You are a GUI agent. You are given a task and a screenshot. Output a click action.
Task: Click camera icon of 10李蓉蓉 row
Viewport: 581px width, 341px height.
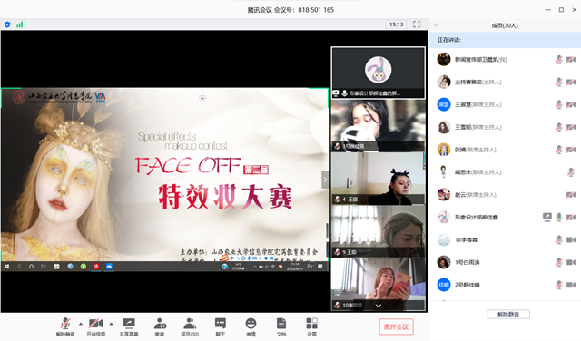(x=571, y=240)
